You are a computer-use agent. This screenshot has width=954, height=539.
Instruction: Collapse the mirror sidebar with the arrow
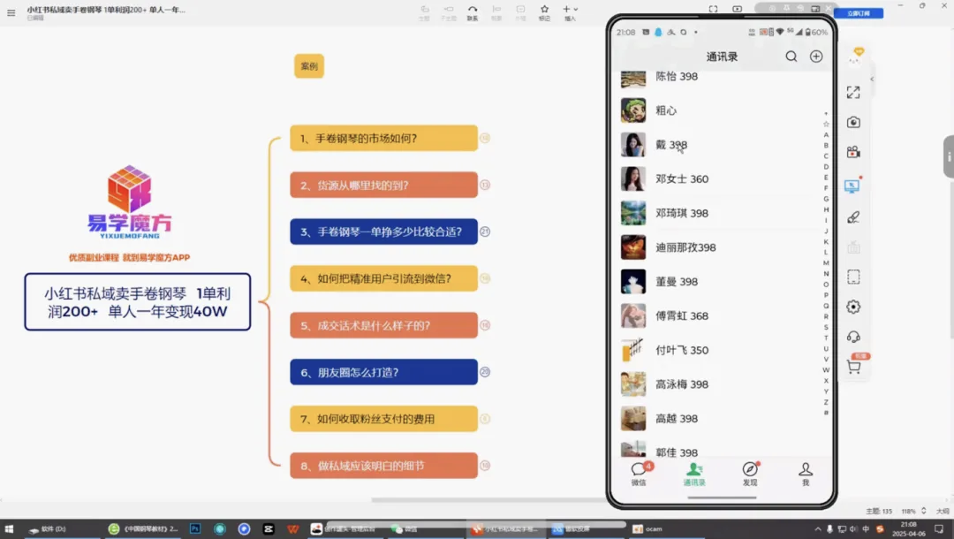pyautogui.click(x=872, y=80)
